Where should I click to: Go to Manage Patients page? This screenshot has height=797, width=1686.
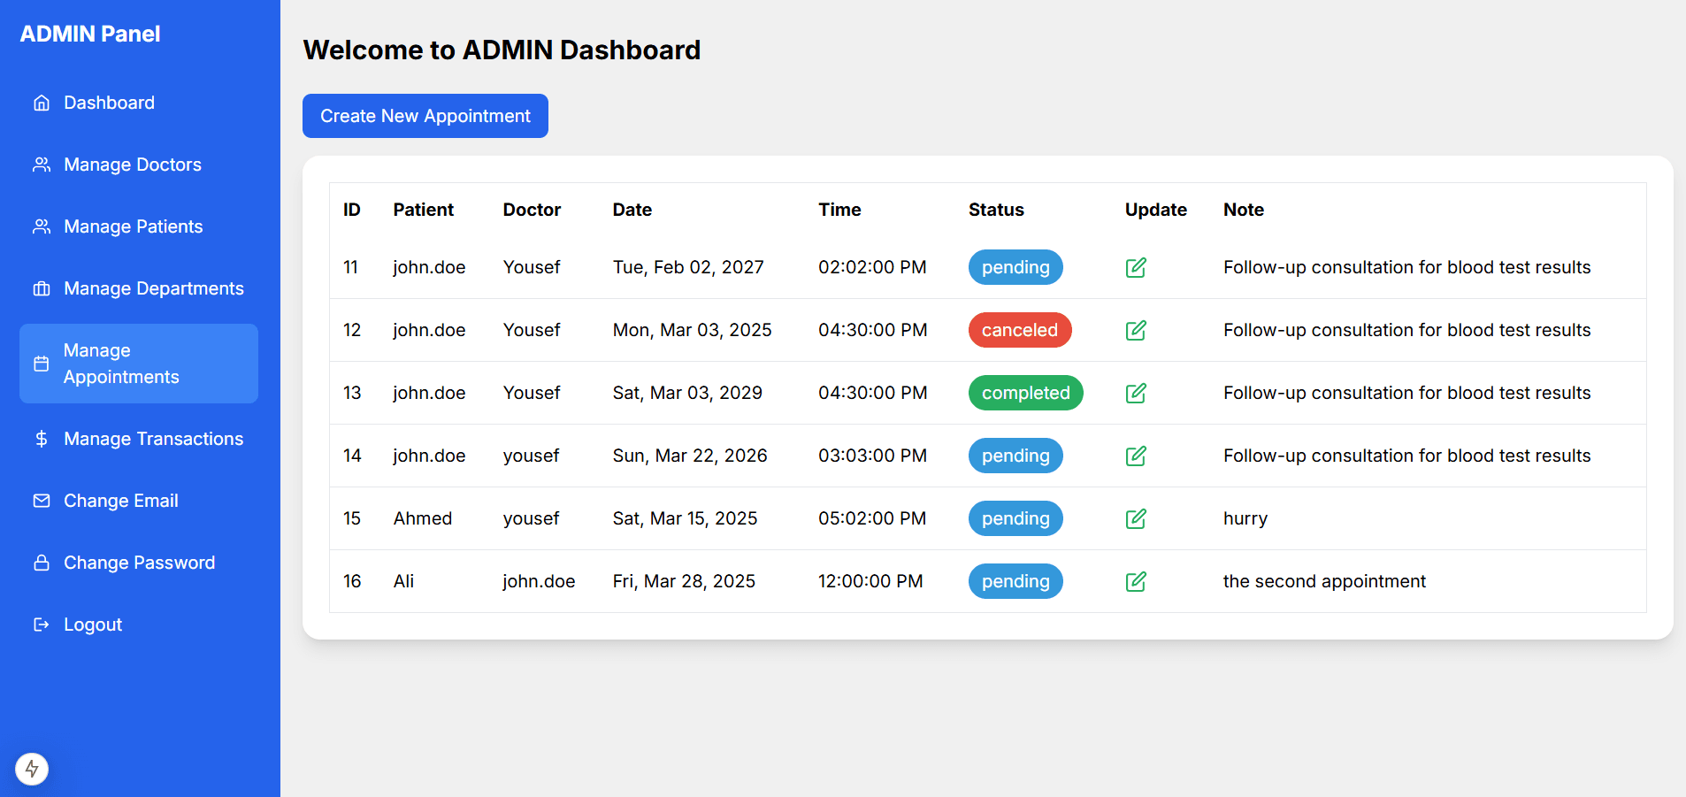(133, 226)
